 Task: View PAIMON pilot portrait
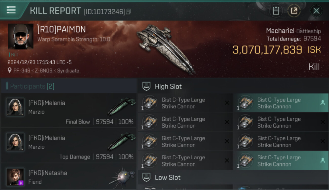coord(20,36)
